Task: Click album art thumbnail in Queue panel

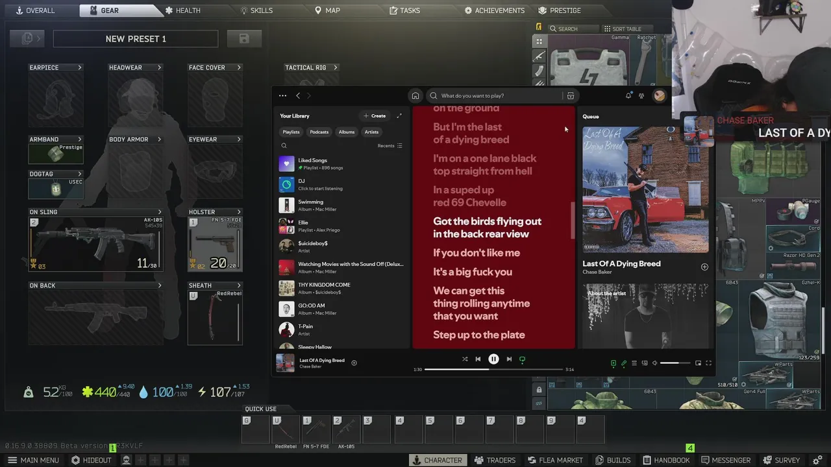Action: click(645, 189)
